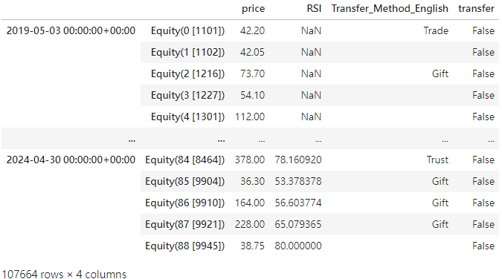Click the 112.00 price cell
The image size is (502, 279).
click(x=250, y=117)
